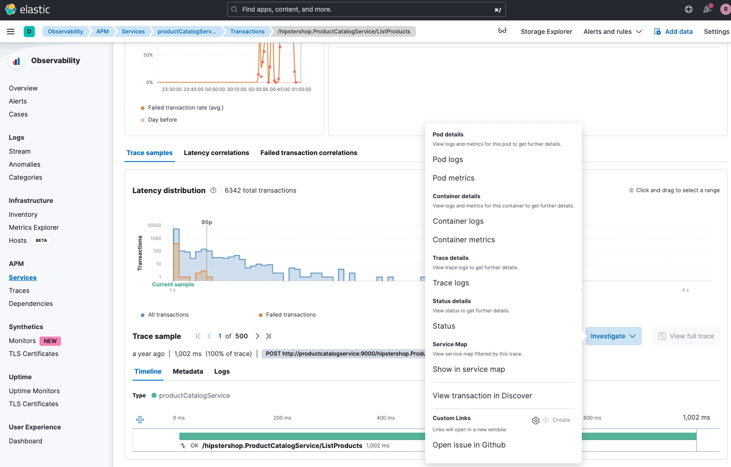Toggle the Day before legend series
731x467 pixels.
click(162, 120)
